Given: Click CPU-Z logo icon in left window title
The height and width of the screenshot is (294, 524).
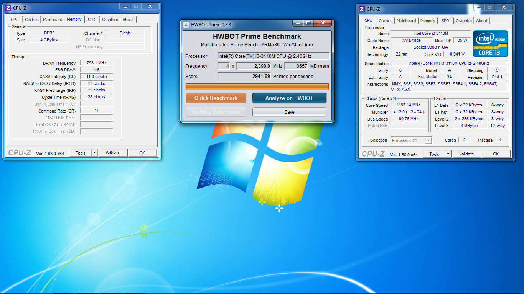Looking at the screenshot, I should pos(8,8).
